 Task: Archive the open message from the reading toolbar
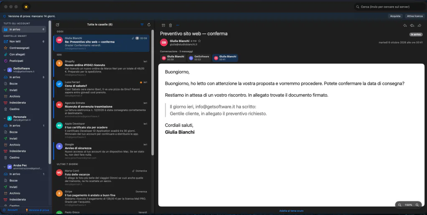(163, 26)
